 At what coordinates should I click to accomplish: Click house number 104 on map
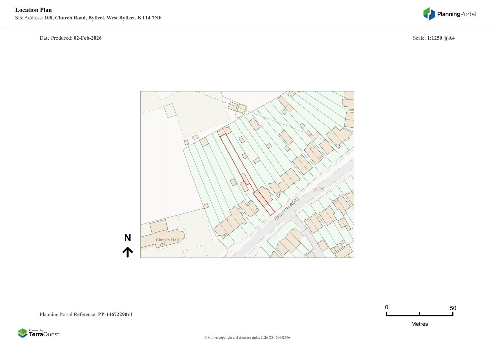click(x=279, y=192)
